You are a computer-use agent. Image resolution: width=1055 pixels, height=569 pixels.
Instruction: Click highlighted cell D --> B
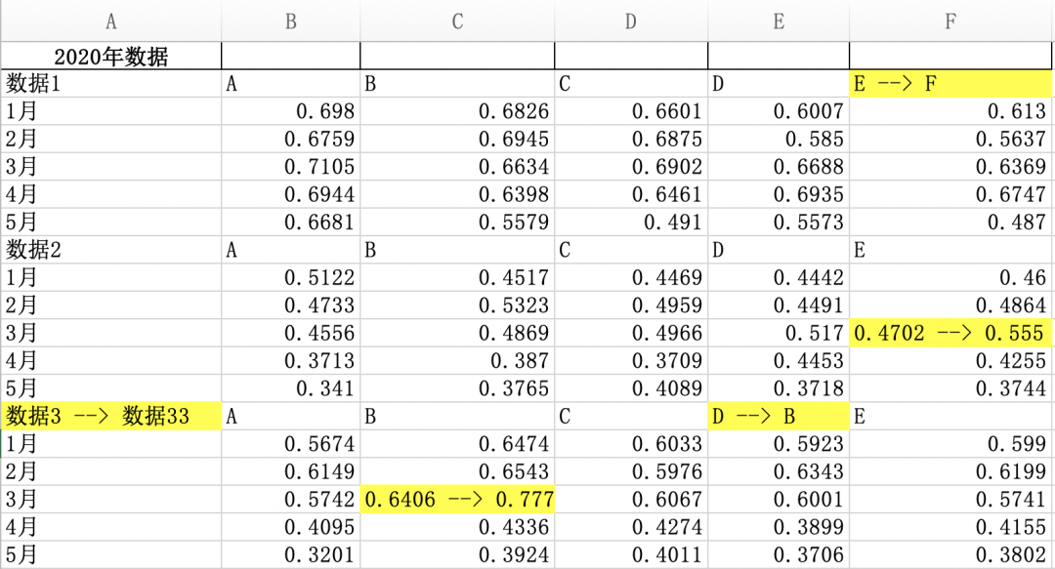[x=779, y=417]
